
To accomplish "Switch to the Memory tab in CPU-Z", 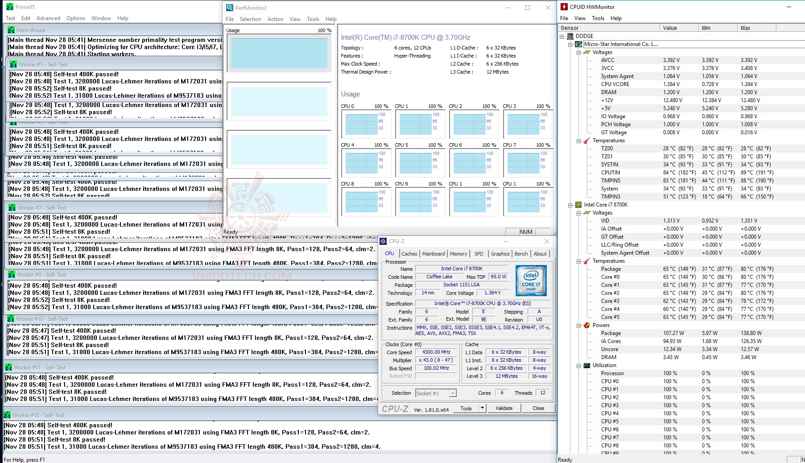I will pos(458,254).
